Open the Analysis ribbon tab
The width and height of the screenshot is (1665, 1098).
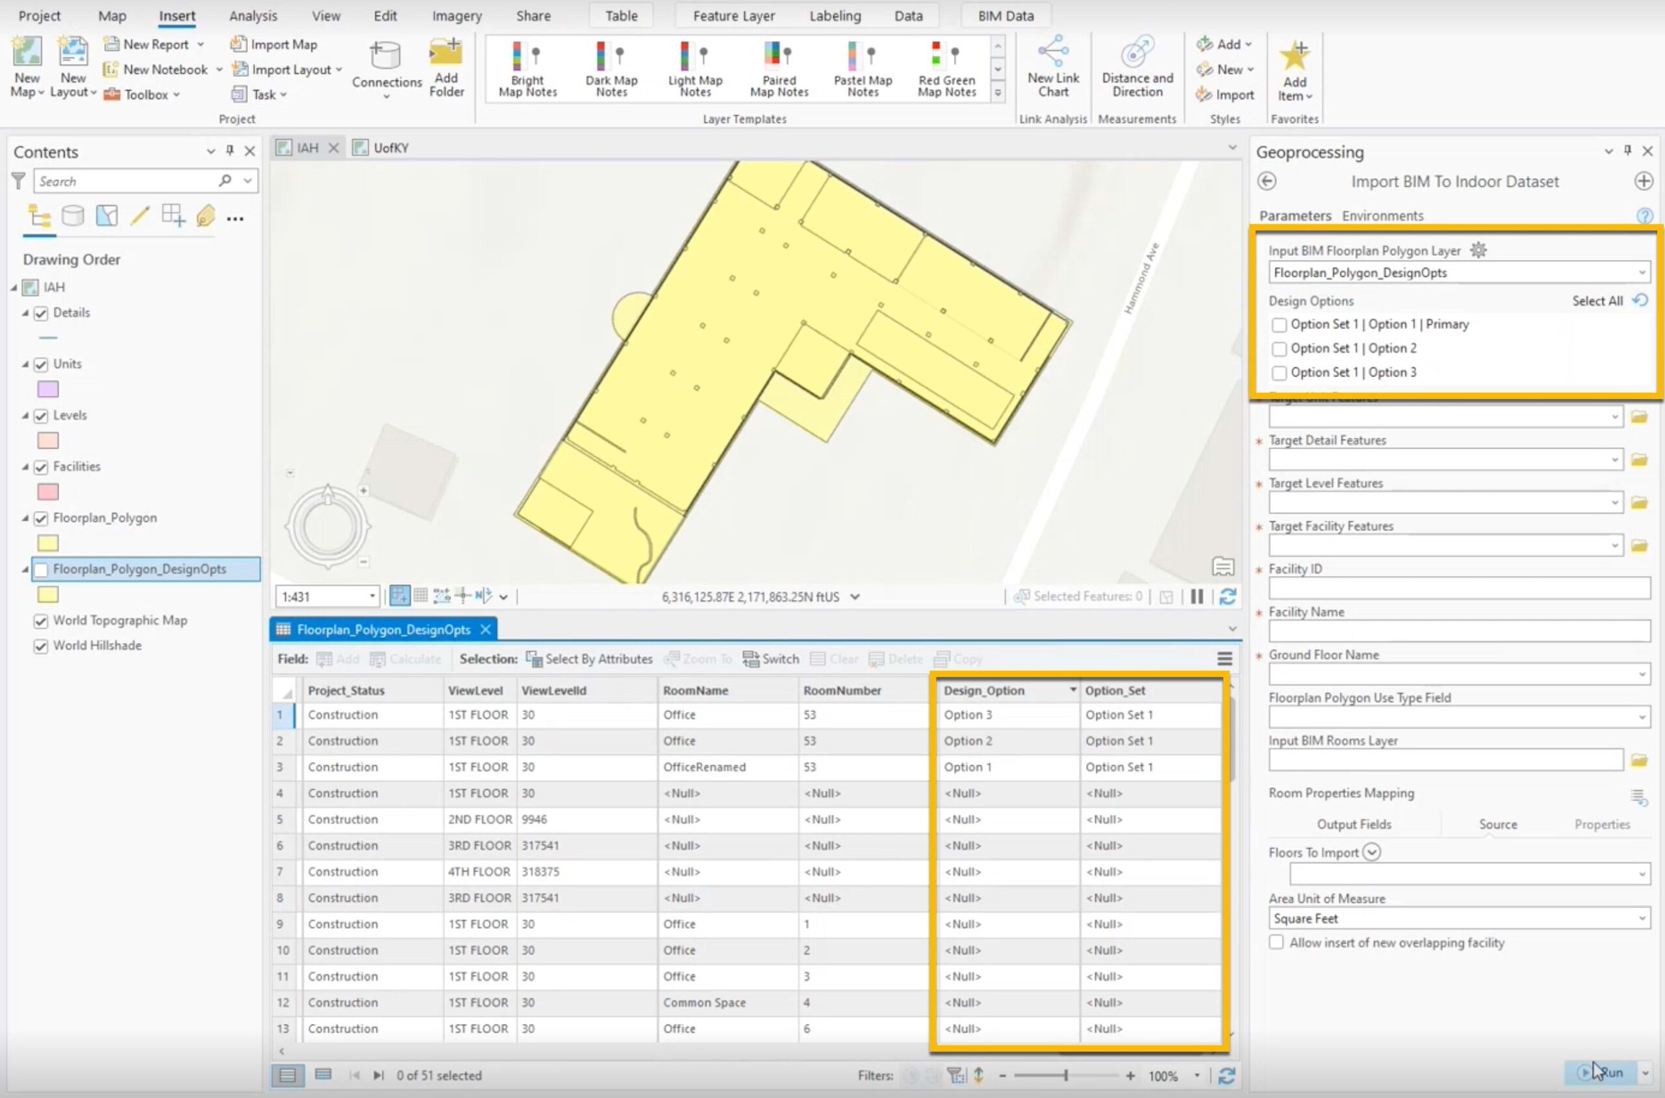pyautogui.click(x=253, y=16)
